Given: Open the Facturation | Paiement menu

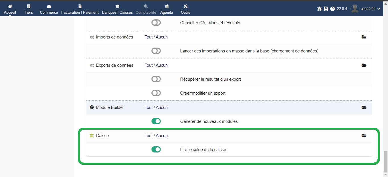Looking at the screenshot, I should [x=80, y=9].
